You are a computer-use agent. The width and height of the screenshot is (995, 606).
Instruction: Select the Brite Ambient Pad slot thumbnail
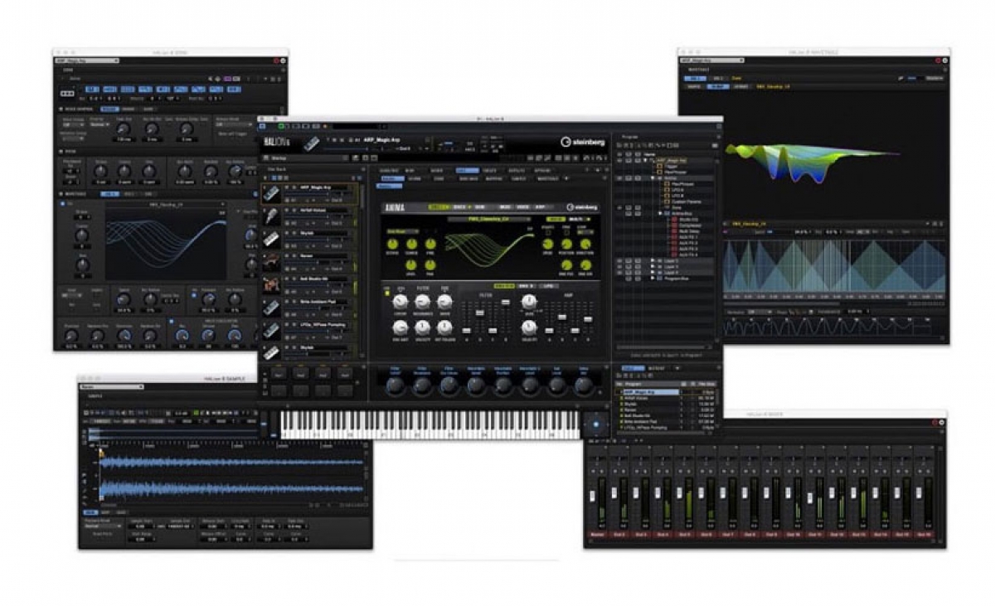coord(271,308)
